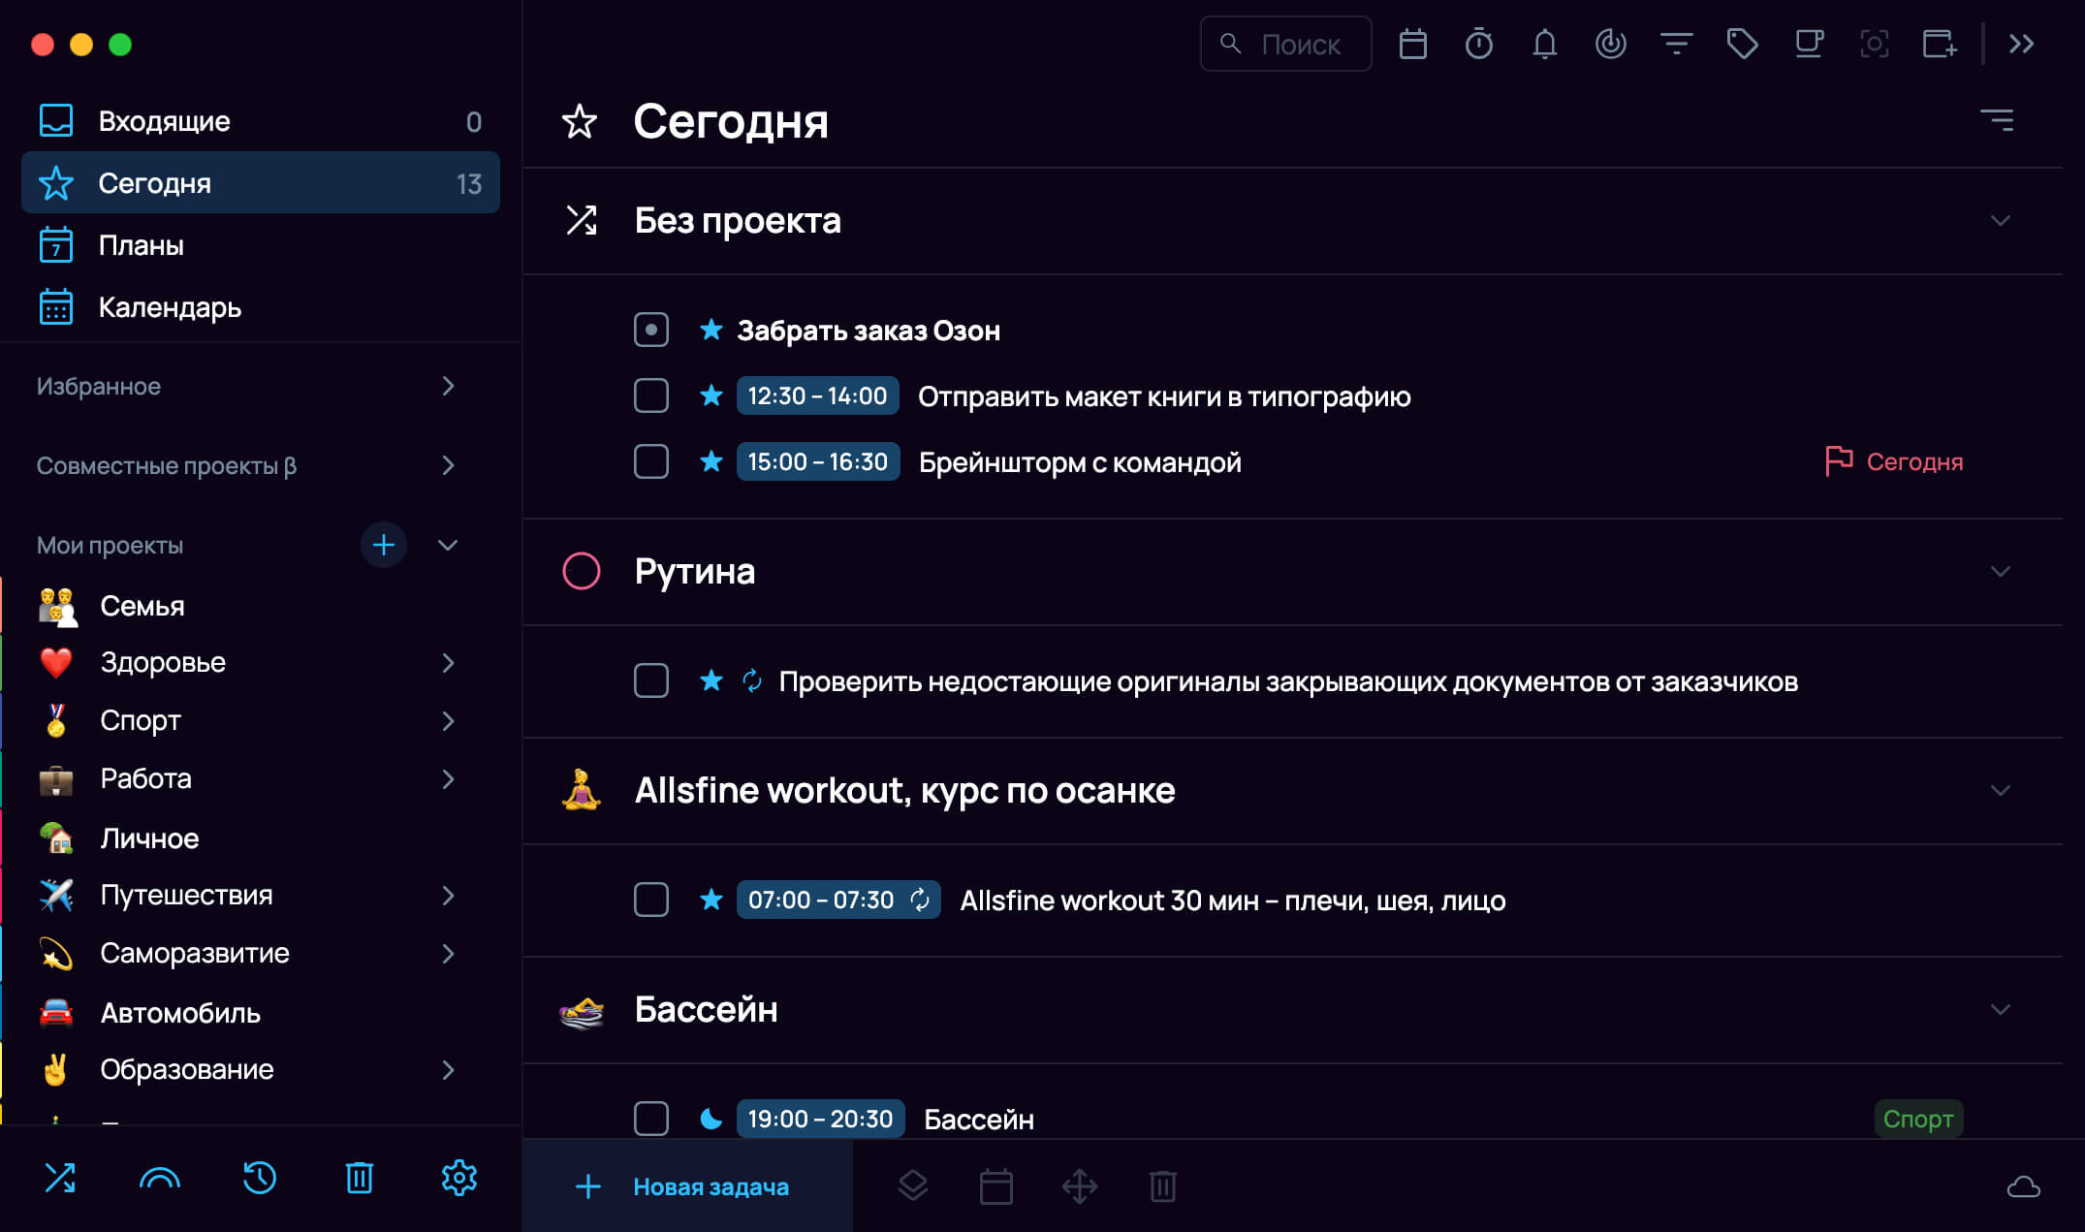Click the coffee cup break icon
The width and height of the screenshot is (2085, 1232).
point(1808,44)
